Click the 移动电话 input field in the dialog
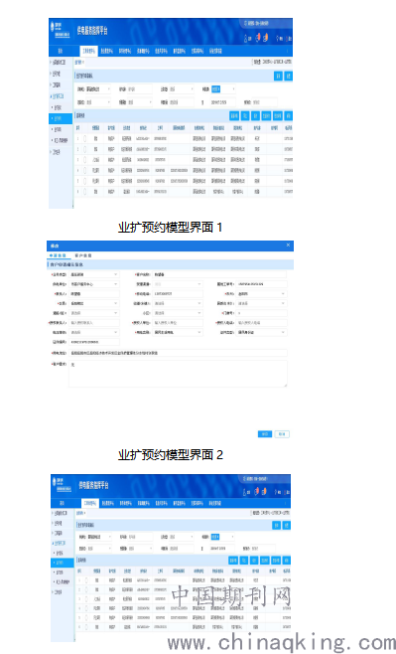 click(x=178, y=294)
